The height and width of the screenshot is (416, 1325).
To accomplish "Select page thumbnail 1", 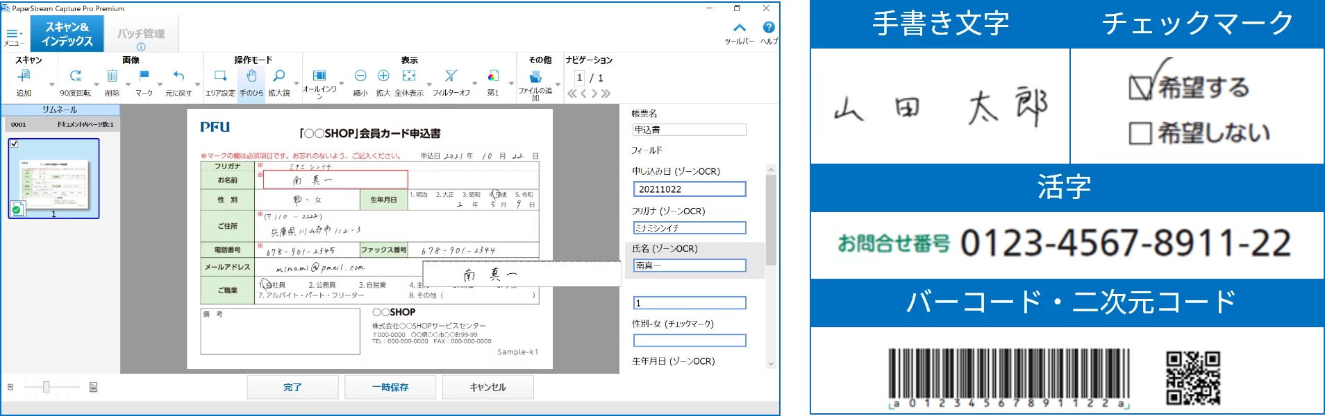I will pyautogui.click(x=53, y=178).
